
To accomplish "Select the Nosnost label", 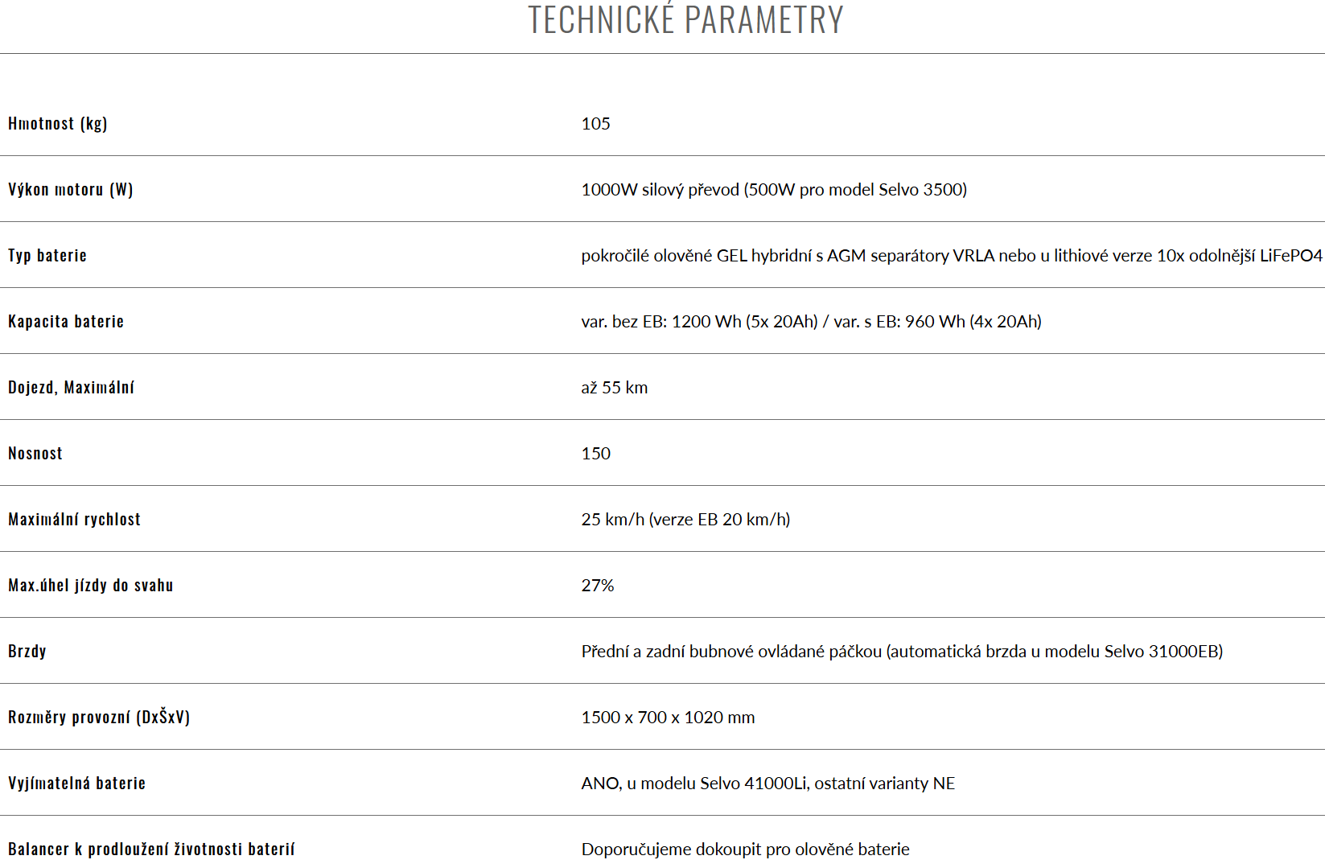I will click(35, 453).
